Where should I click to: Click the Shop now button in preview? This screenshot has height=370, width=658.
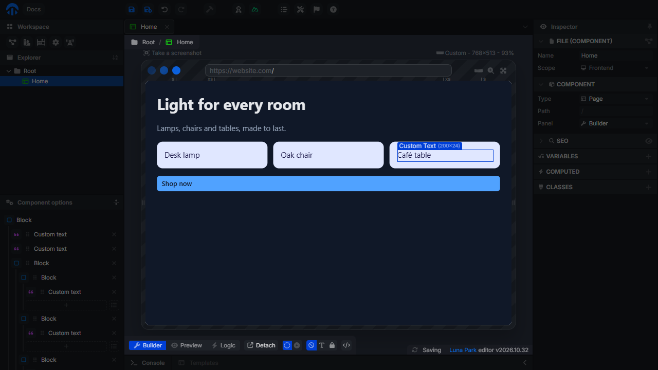point(328,183)
